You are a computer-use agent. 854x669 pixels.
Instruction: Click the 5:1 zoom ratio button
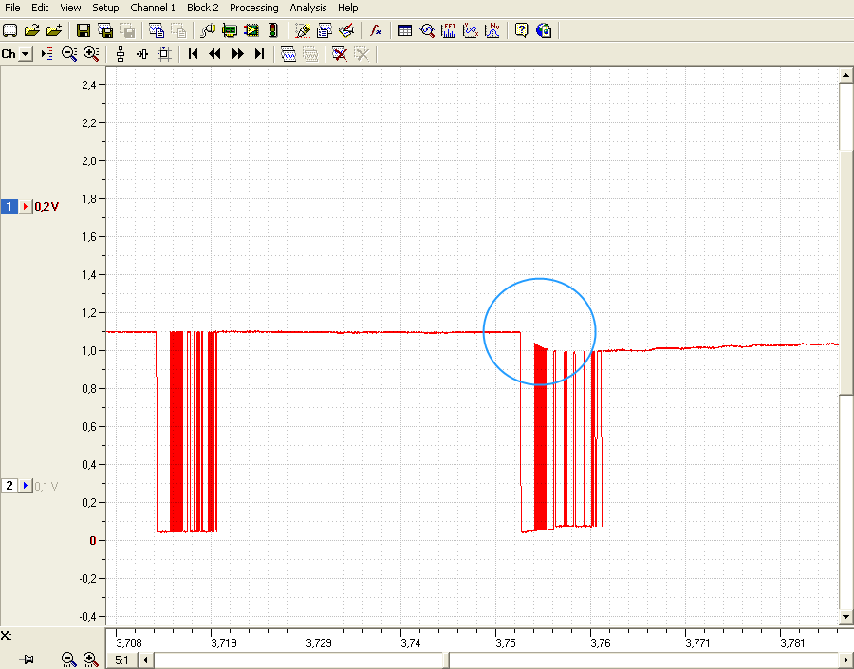click(121, 660)
